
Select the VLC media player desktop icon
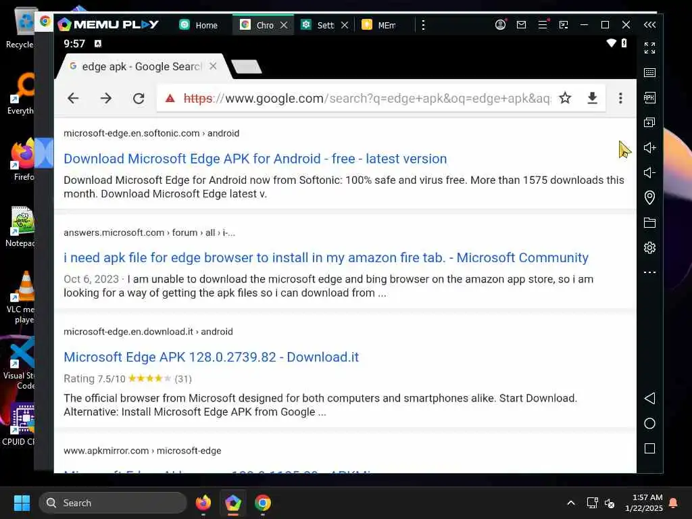(21, 297)
